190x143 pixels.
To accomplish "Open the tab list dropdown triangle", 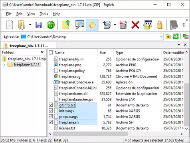I will click(x=179, y=44).
